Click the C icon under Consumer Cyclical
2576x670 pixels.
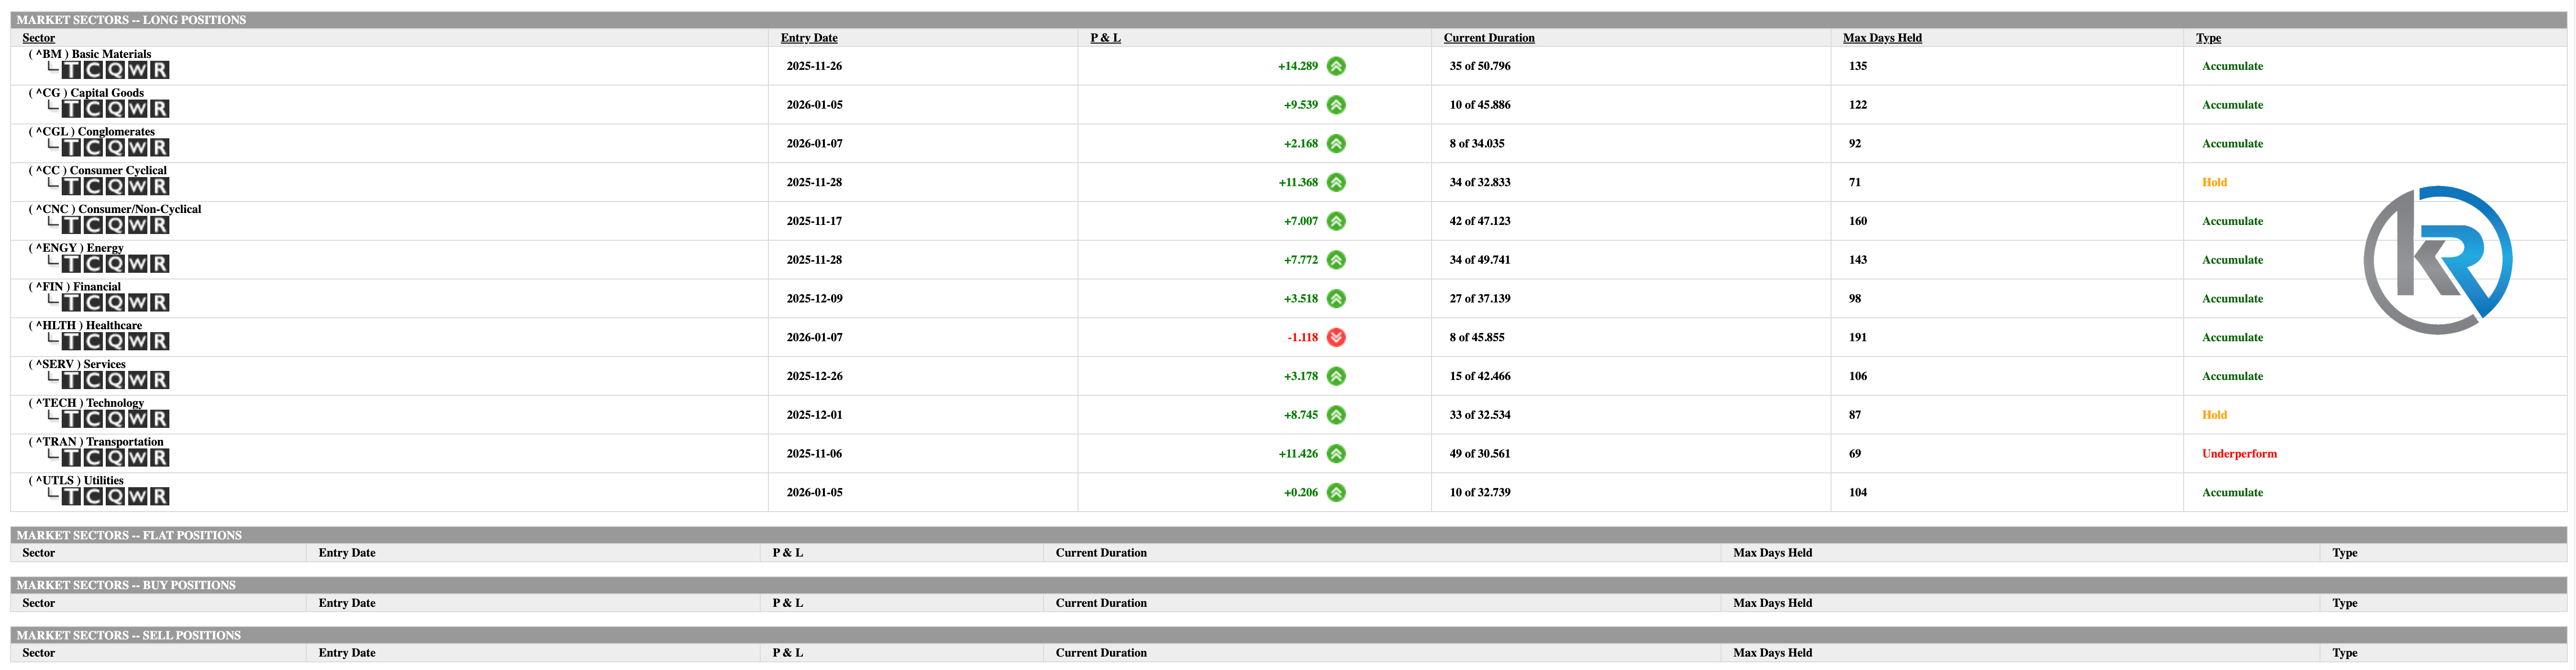point(93,187)
